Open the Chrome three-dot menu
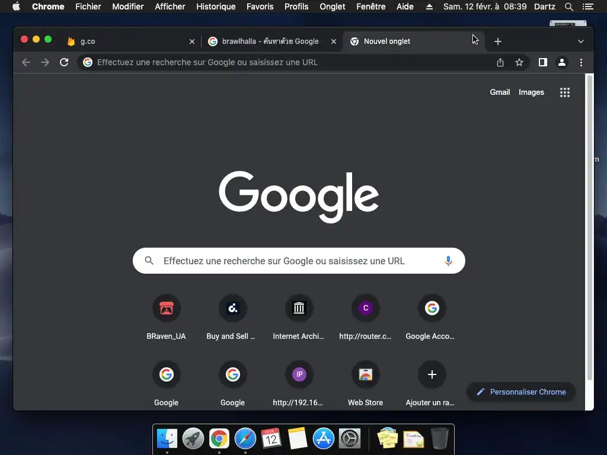Screen dimensions: 607x455 click(x=581, y=62)
